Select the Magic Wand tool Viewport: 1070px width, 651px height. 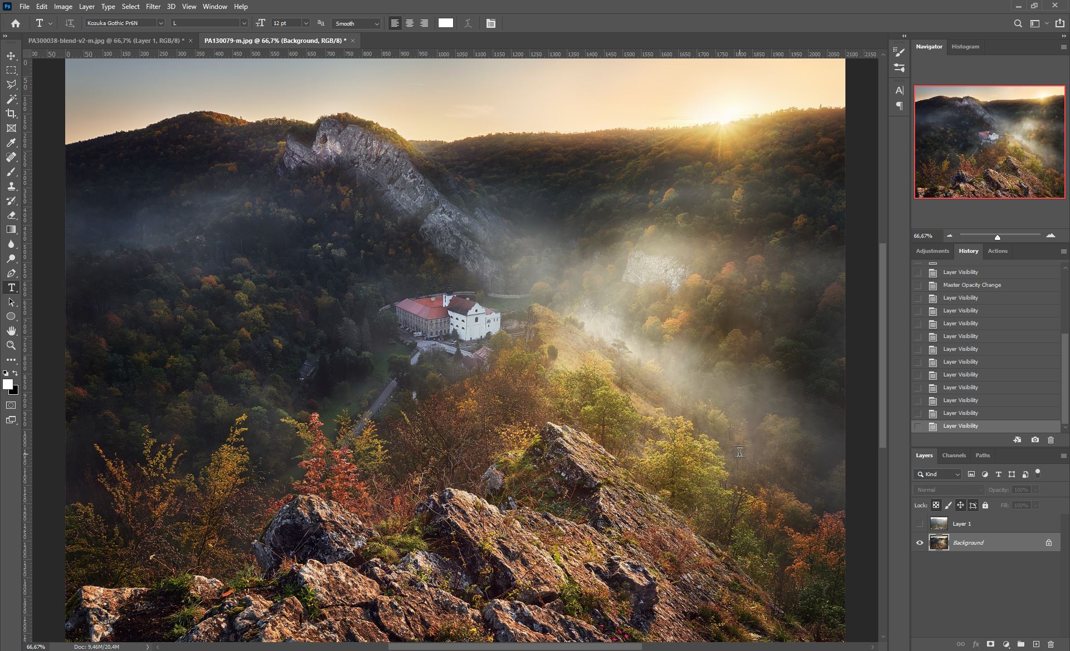[x=11, y=99]
